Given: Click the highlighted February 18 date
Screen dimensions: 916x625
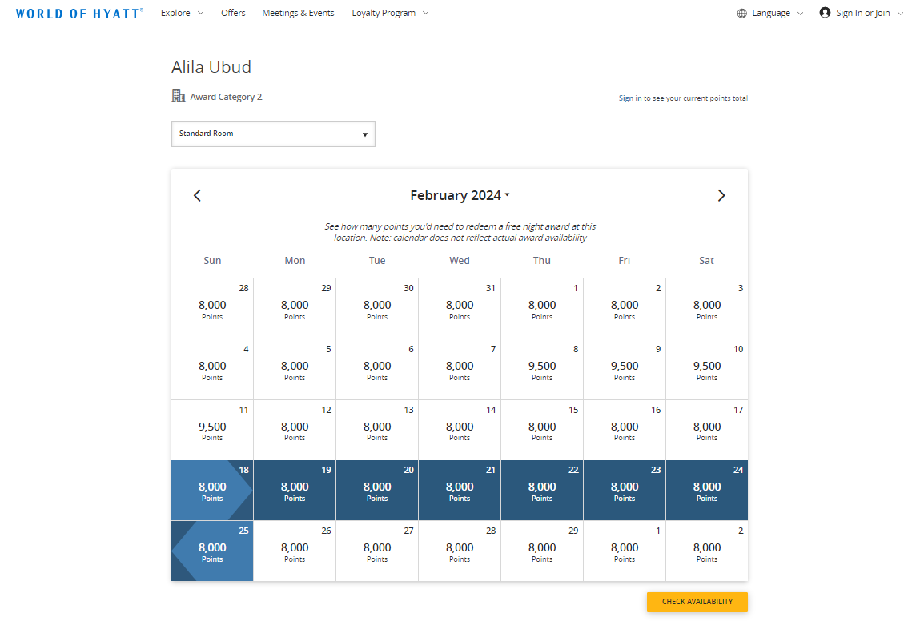Looking at the screenshot, I should [211, 490].
